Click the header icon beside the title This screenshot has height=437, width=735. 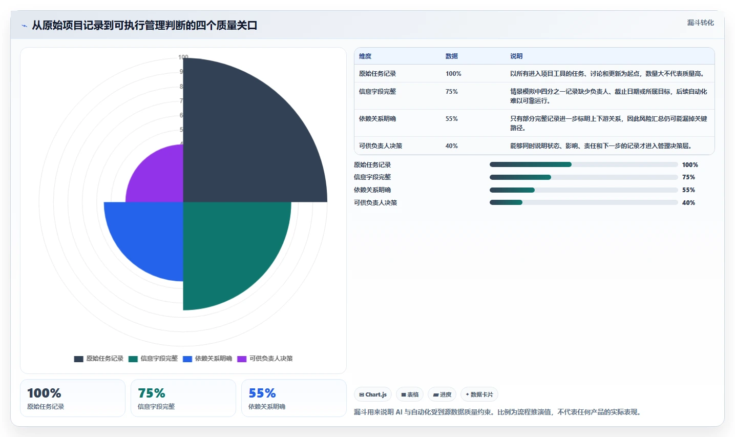tap(24, 26)
